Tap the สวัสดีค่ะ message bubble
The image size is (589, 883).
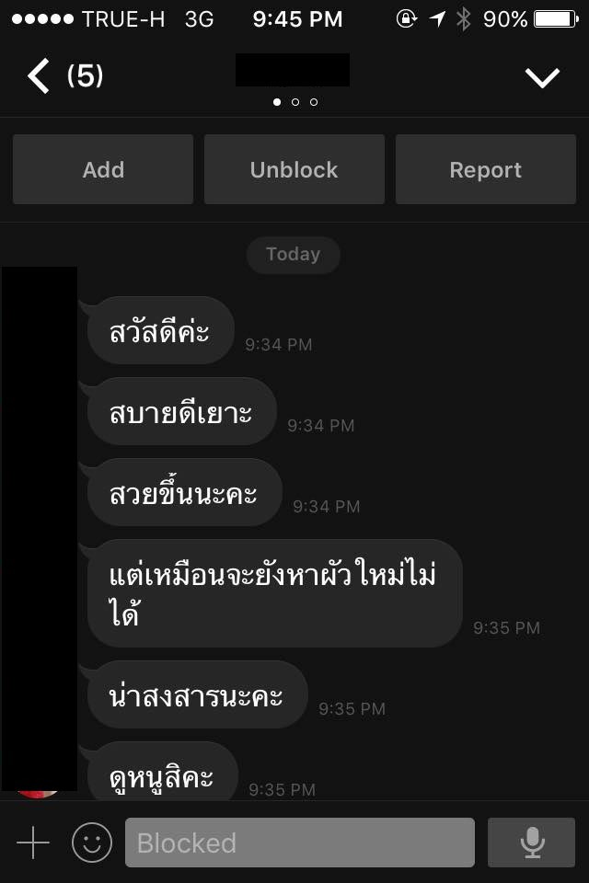[161, 330]
